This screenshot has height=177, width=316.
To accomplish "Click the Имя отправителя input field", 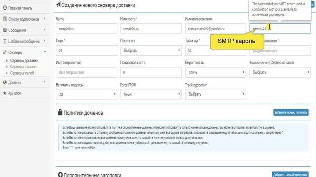I will click(x=86, y=72).
